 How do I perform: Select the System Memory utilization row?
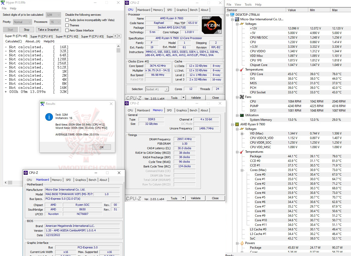coord(288,120)
